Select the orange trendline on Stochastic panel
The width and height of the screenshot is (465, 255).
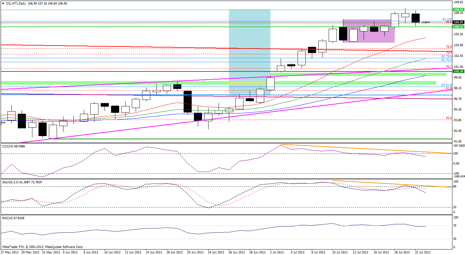tap(392, 184)
